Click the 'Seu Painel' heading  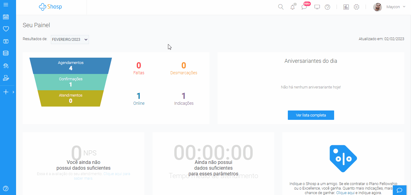coord(36,25)
